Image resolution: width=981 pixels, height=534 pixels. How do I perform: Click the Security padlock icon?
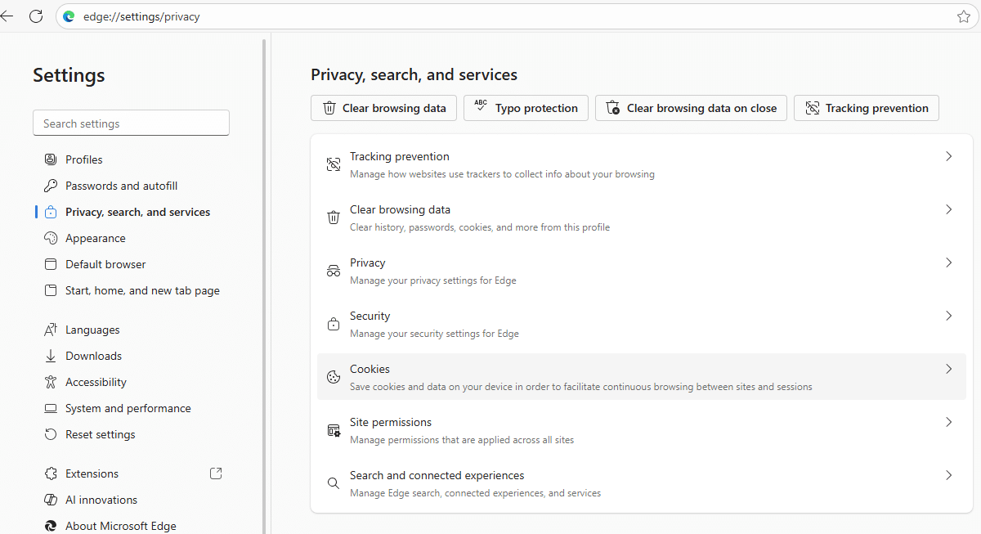pyautogui.click(x=334, y=323)
